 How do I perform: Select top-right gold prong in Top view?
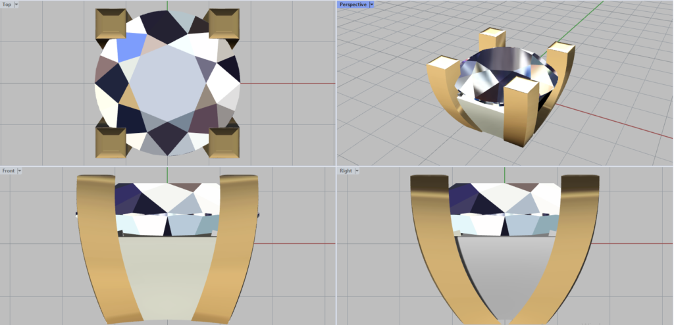point(223,25)
